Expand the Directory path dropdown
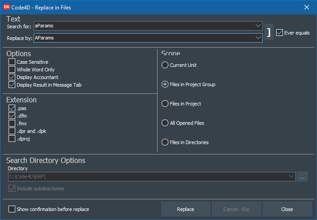 click(291, 177)
